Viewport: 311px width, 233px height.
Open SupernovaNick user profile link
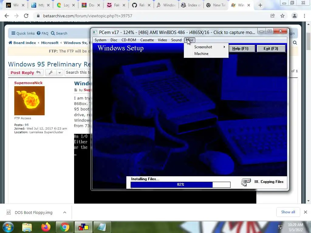tap(28, 83)
